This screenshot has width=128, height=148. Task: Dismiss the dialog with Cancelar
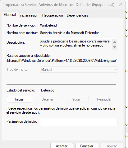(87, 146)
